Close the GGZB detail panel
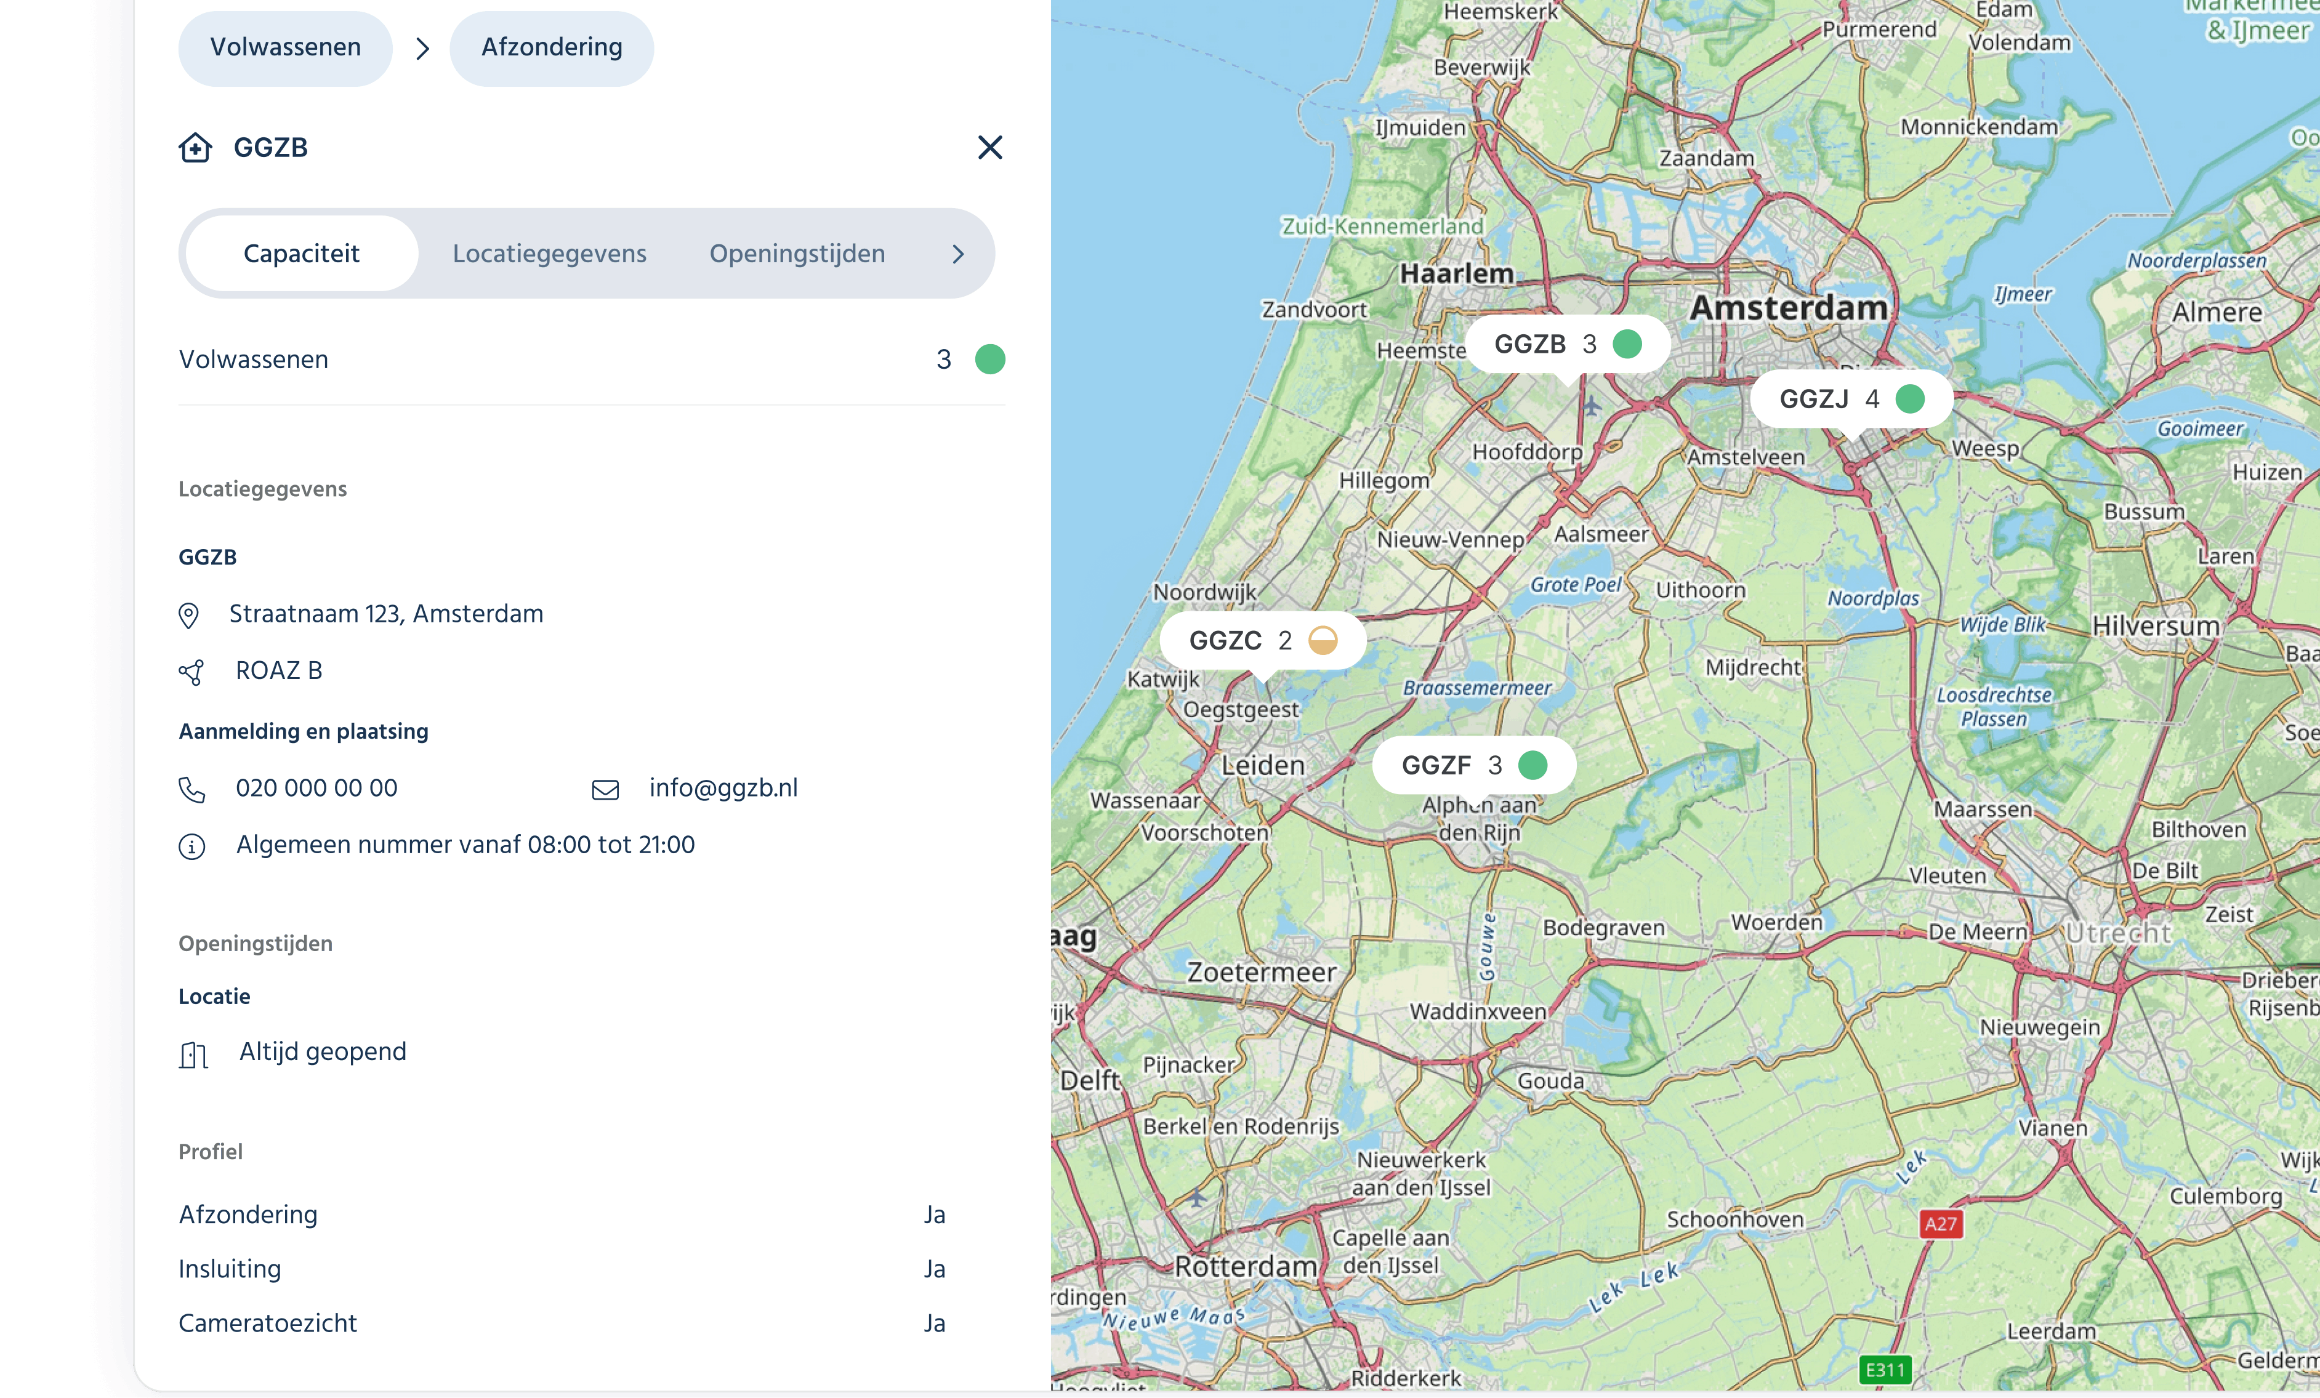 click(x=989, y=148)
